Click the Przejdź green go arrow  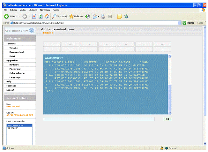pyautogui.click(x=184, y=23)
